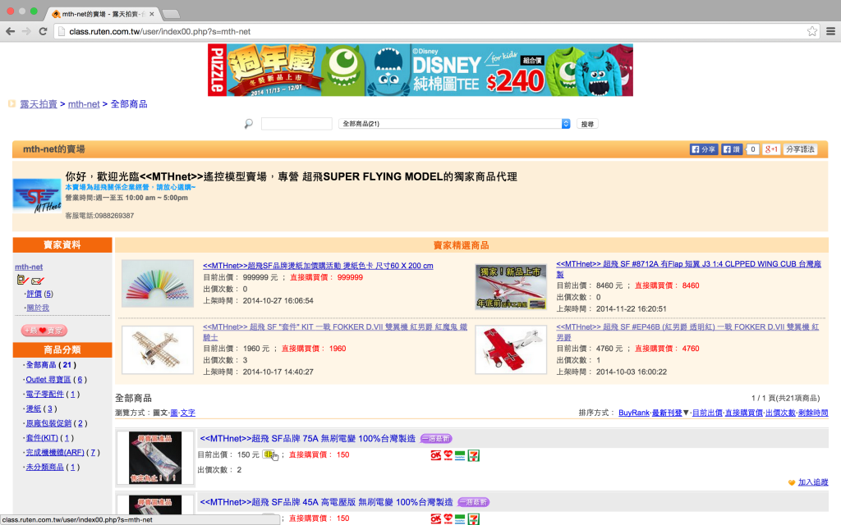The image size is (841, 525).
Task: Click the wooden Fokker kit thumbnail
Action: coord(158,349)
